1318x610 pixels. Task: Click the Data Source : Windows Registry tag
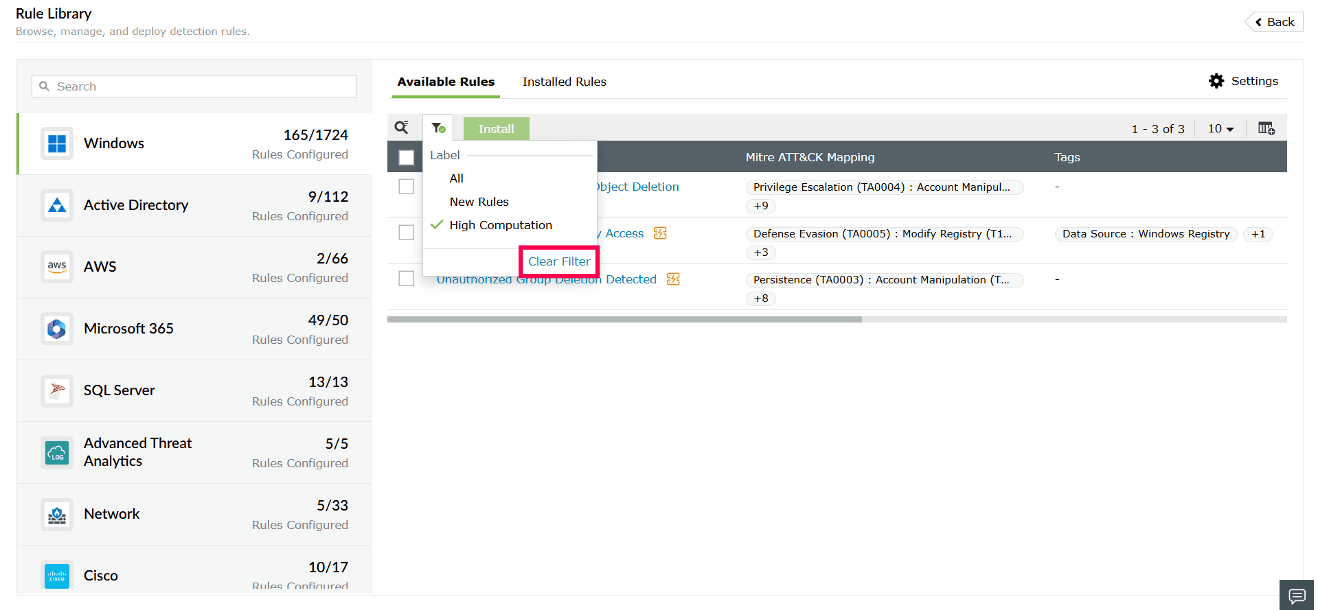1146,234
